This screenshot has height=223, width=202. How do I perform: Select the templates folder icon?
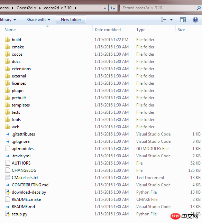tap(7, 105)
